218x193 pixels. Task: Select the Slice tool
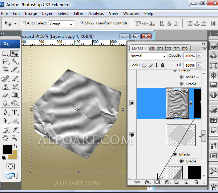(x=15, y=69)
